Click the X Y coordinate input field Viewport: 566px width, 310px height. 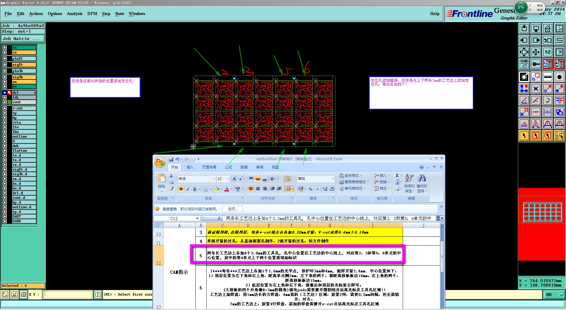coord(68,294)
